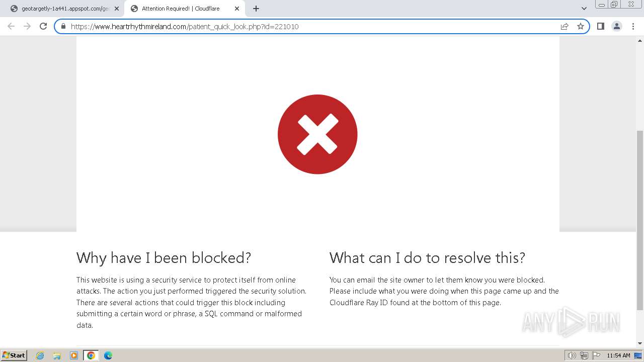Close the geotargetly appspot tab
The image size is (644, 362).
click(x=117, y=9)
